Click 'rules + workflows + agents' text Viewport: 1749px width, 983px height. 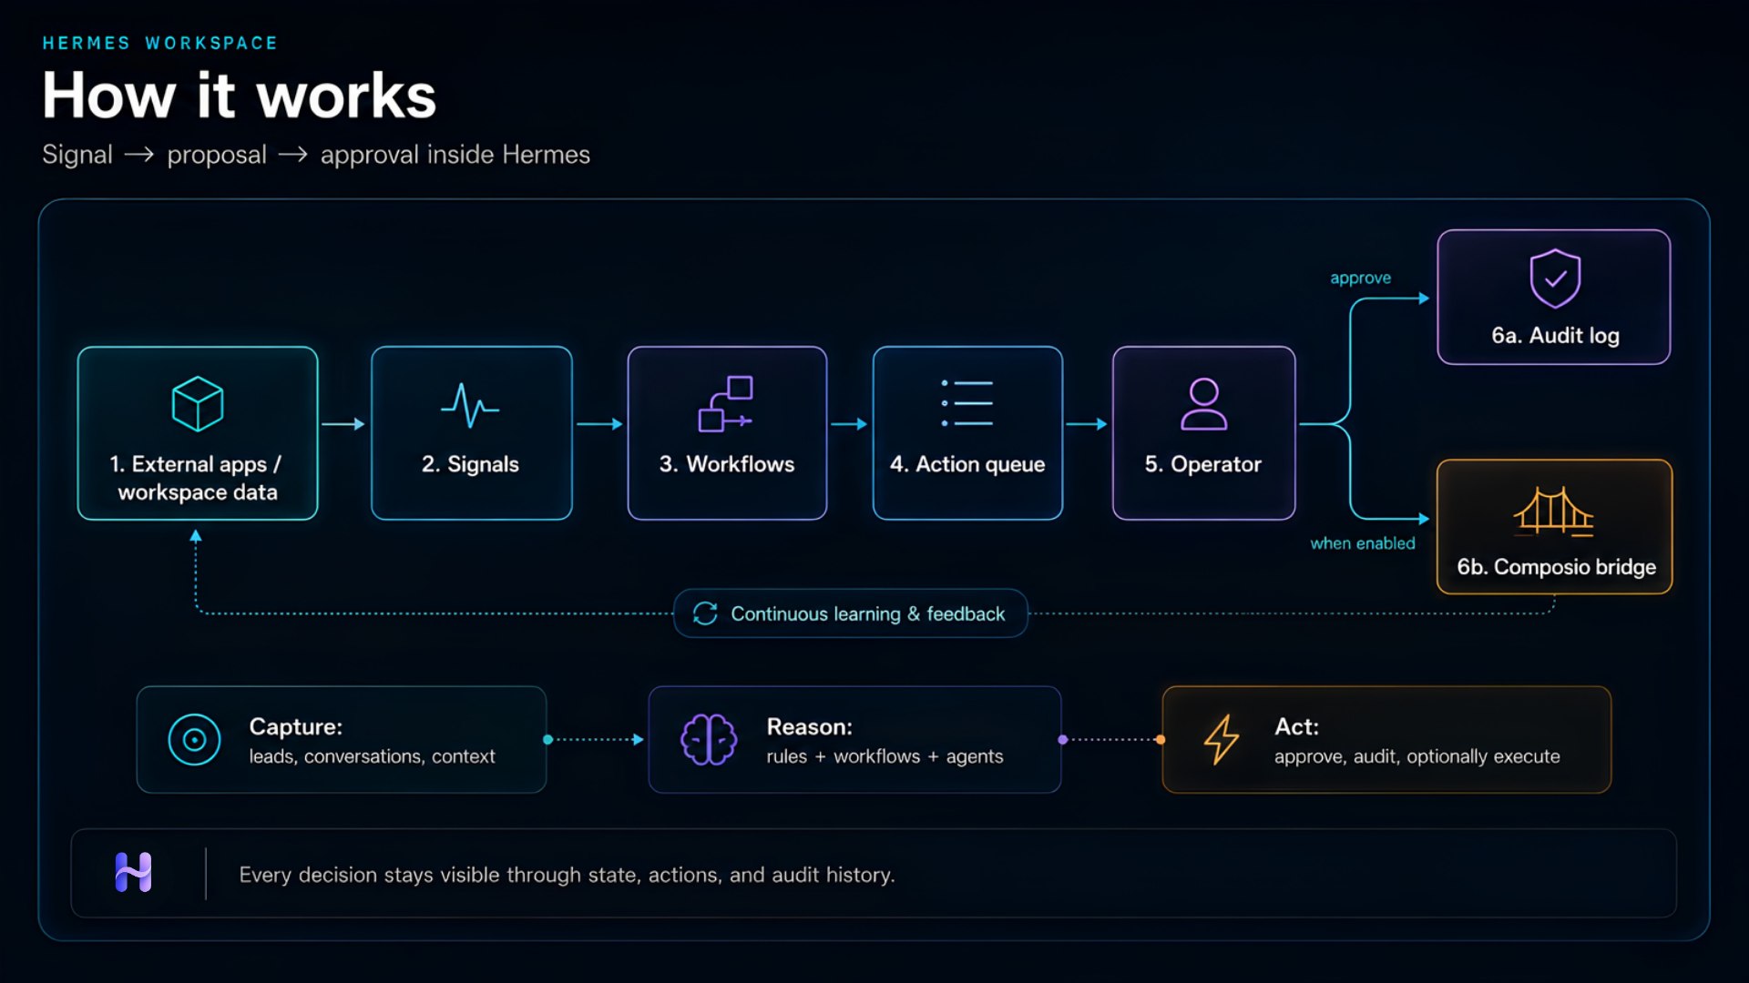point(885,756)
